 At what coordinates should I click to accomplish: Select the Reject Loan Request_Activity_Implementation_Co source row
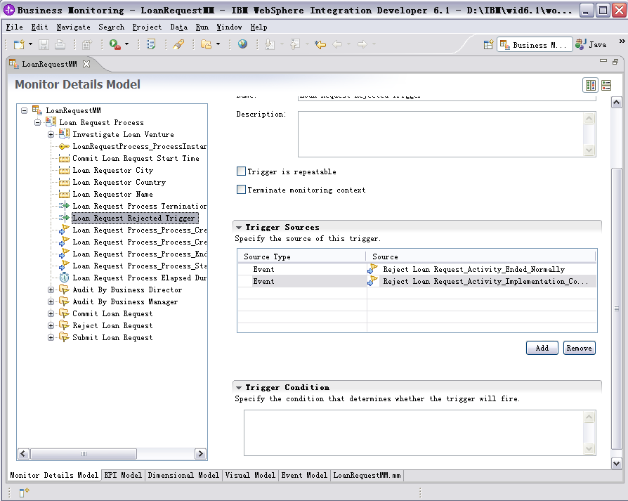click(417, 282)
